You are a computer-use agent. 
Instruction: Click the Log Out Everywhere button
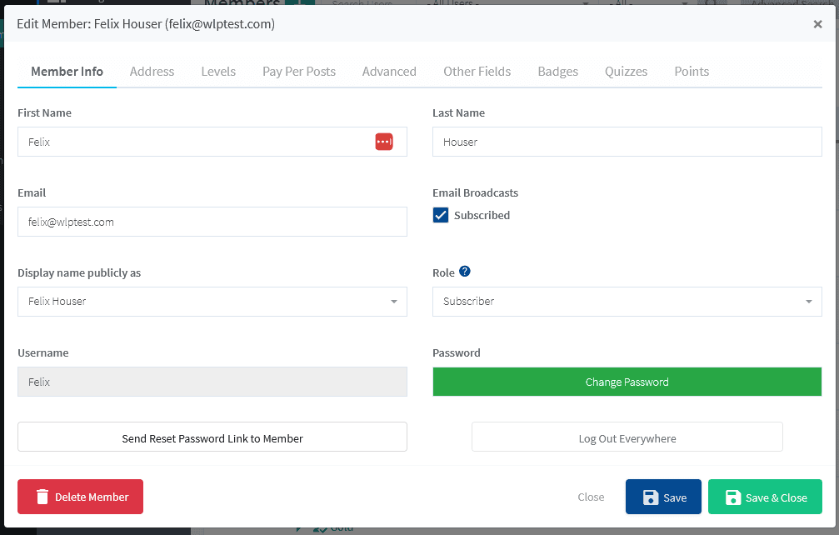click(627, 436)
